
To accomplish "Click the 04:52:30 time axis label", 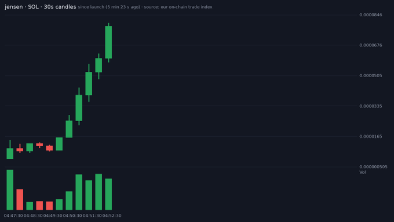I will pyautogui.click(x=112, y=216).
